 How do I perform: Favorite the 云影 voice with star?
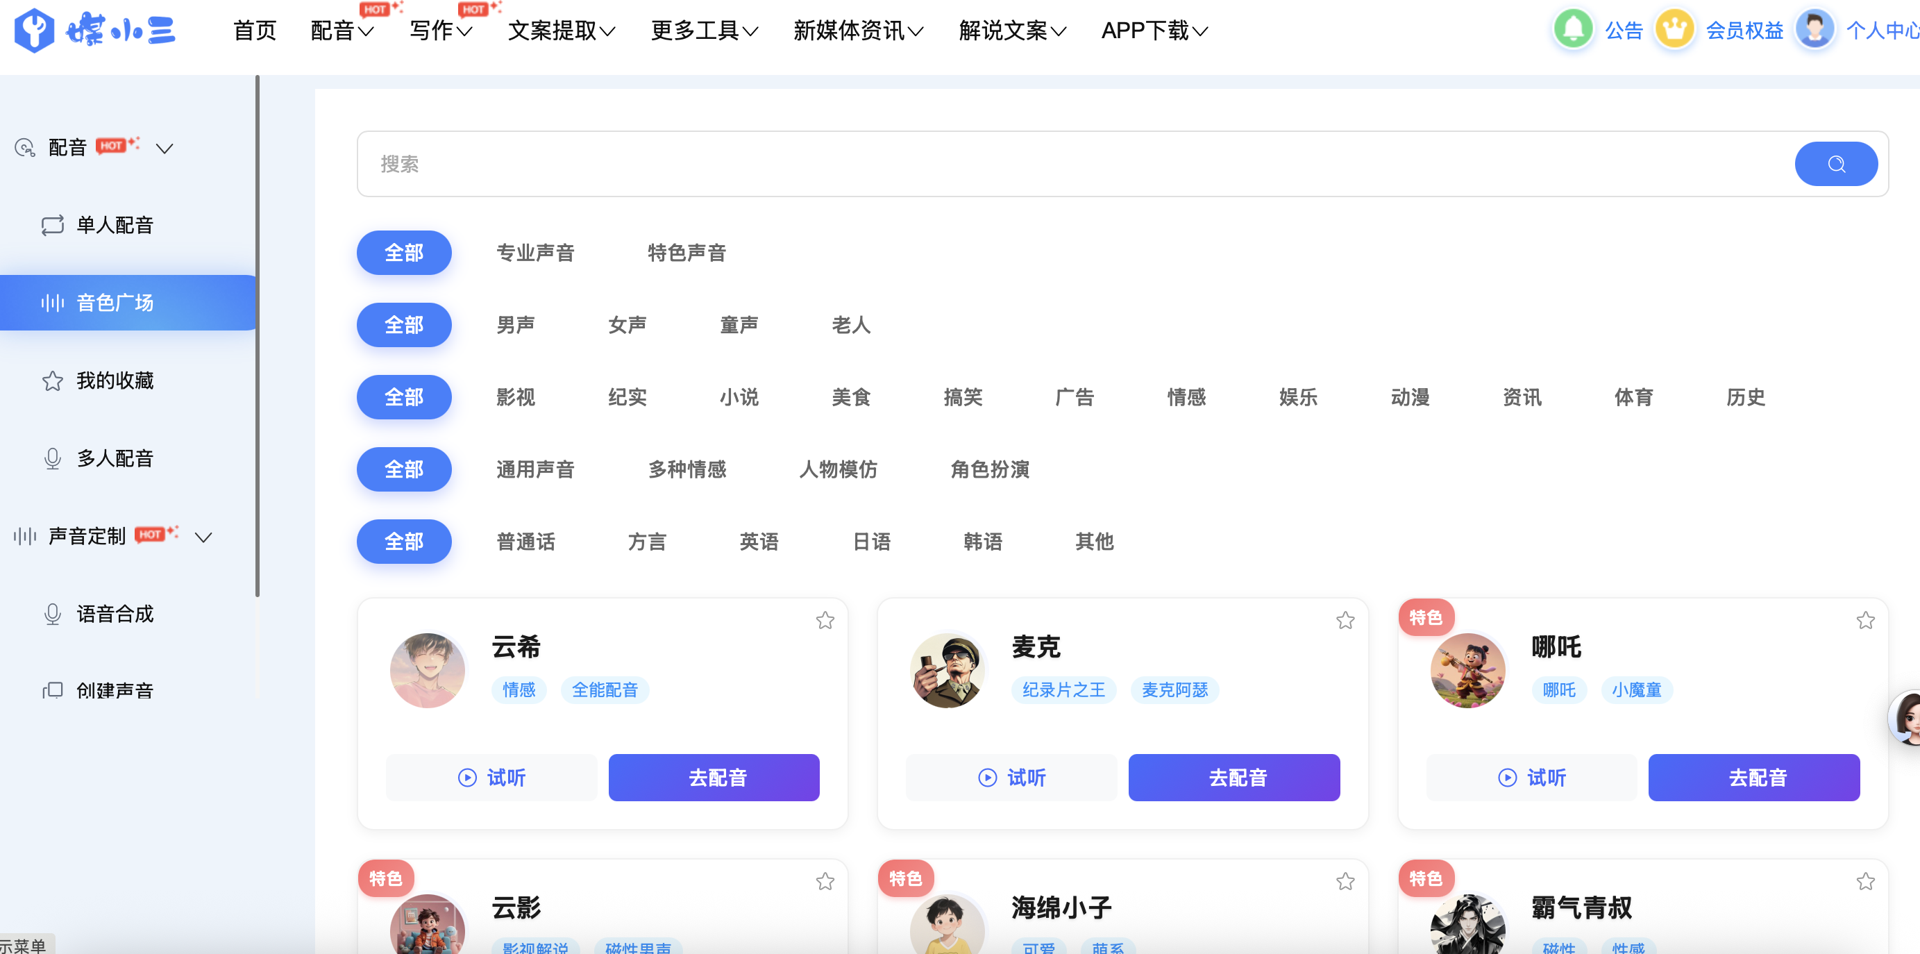point(825,881)
